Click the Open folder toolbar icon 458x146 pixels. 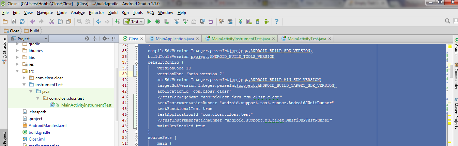point(5,21)
